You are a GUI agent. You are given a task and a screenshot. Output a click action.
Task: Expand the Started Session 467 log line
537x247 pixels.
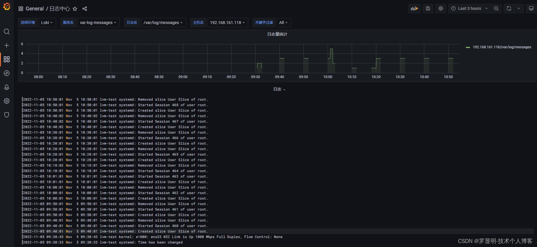coord(277,121)
